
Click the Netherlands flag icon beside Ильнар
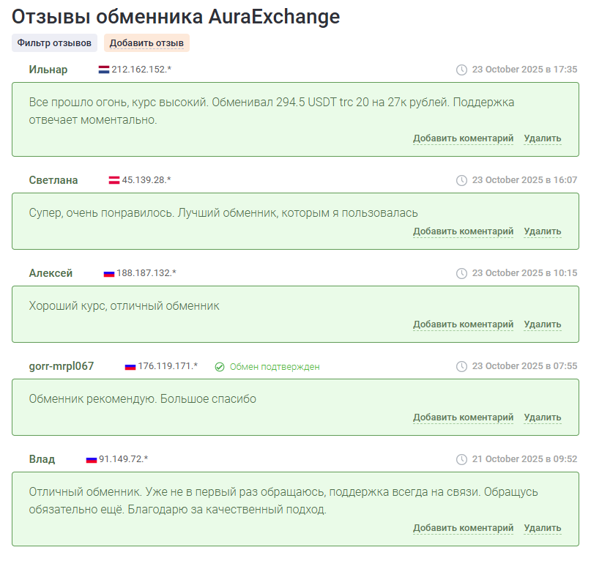point(105,70)
